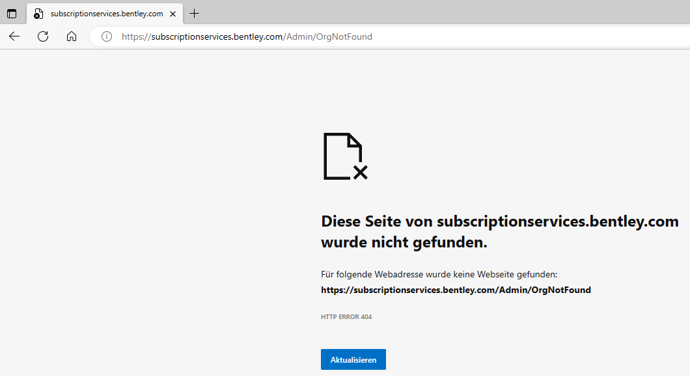
Task: Click the HTTP ERROR 404 text
Action: click(346, 316)
